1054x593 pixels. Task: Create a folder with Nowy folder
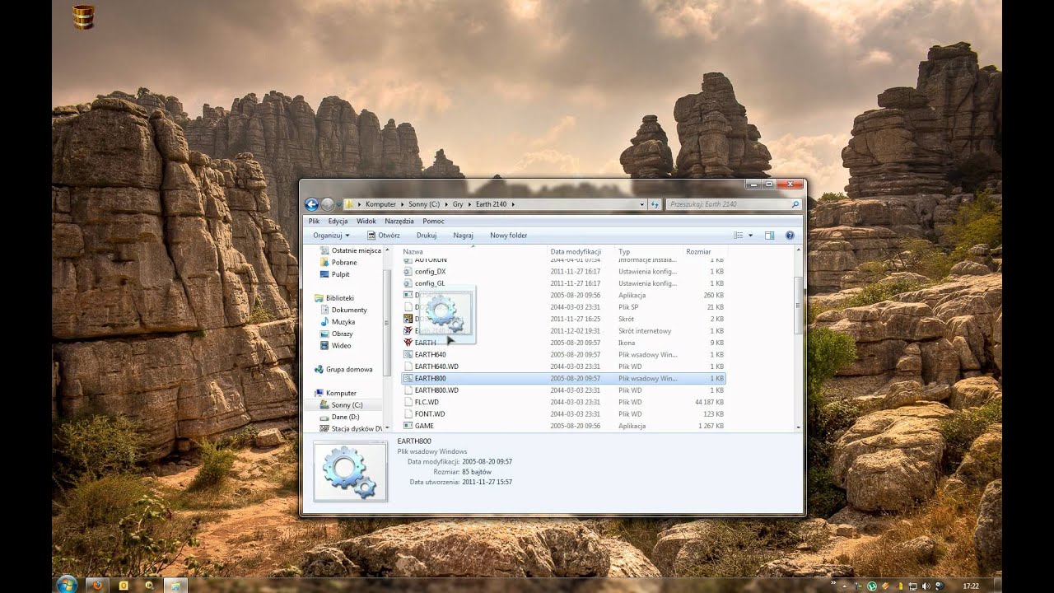point(508,236)
